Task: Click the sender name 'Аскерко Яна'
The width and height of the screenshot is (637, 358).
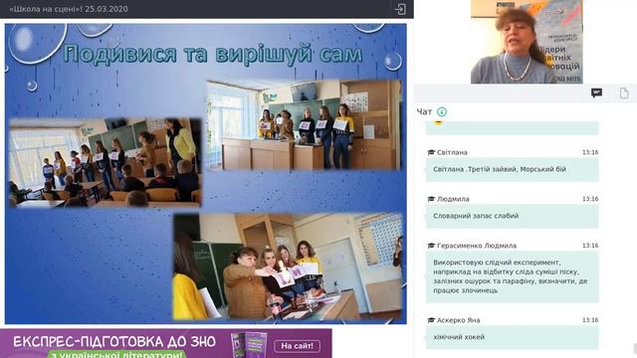Action: [x=458, y=320]
